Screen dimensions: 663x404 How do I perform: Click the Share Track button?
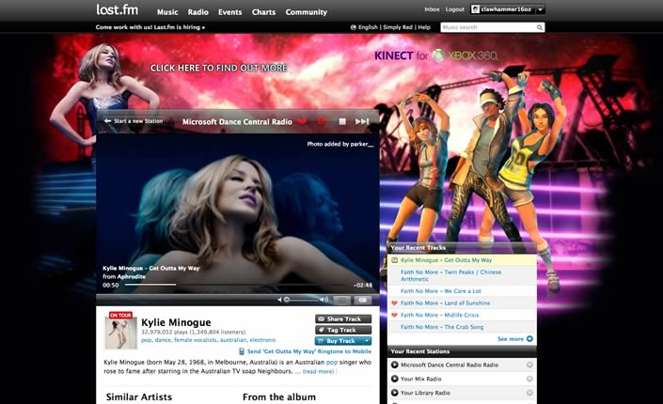[342, 319]
